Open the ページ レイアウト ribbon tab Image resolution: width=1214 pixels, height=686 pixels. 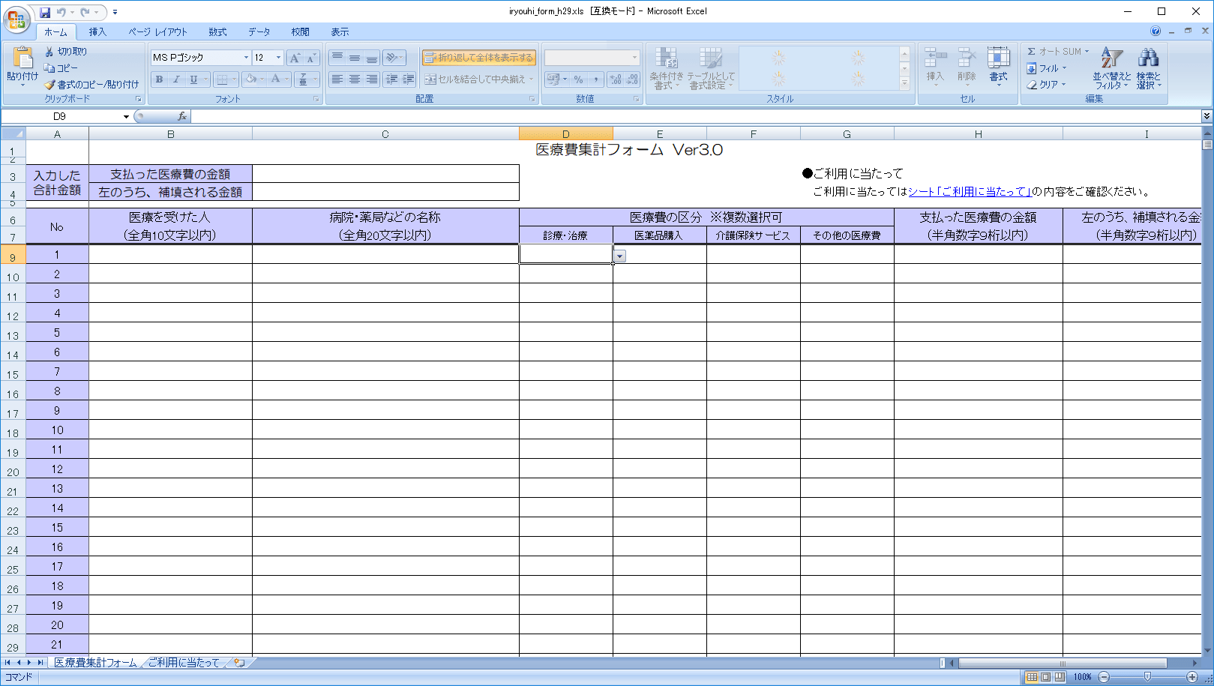157,32
